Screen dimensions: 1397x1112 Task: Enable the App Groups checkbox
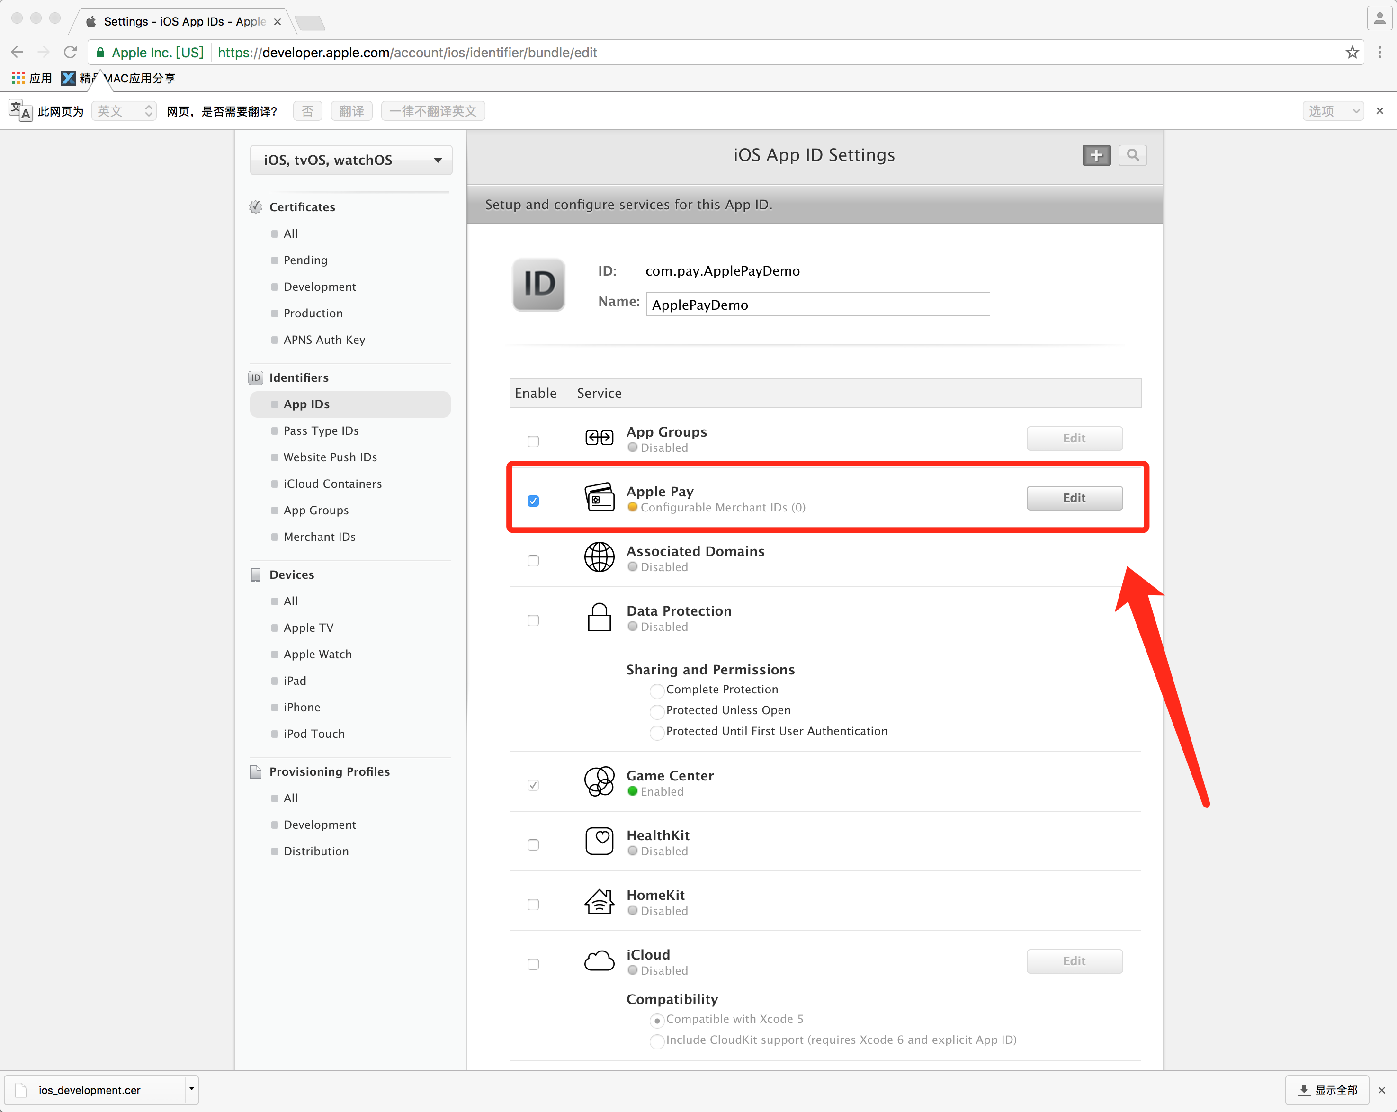[x=533, y=441]
